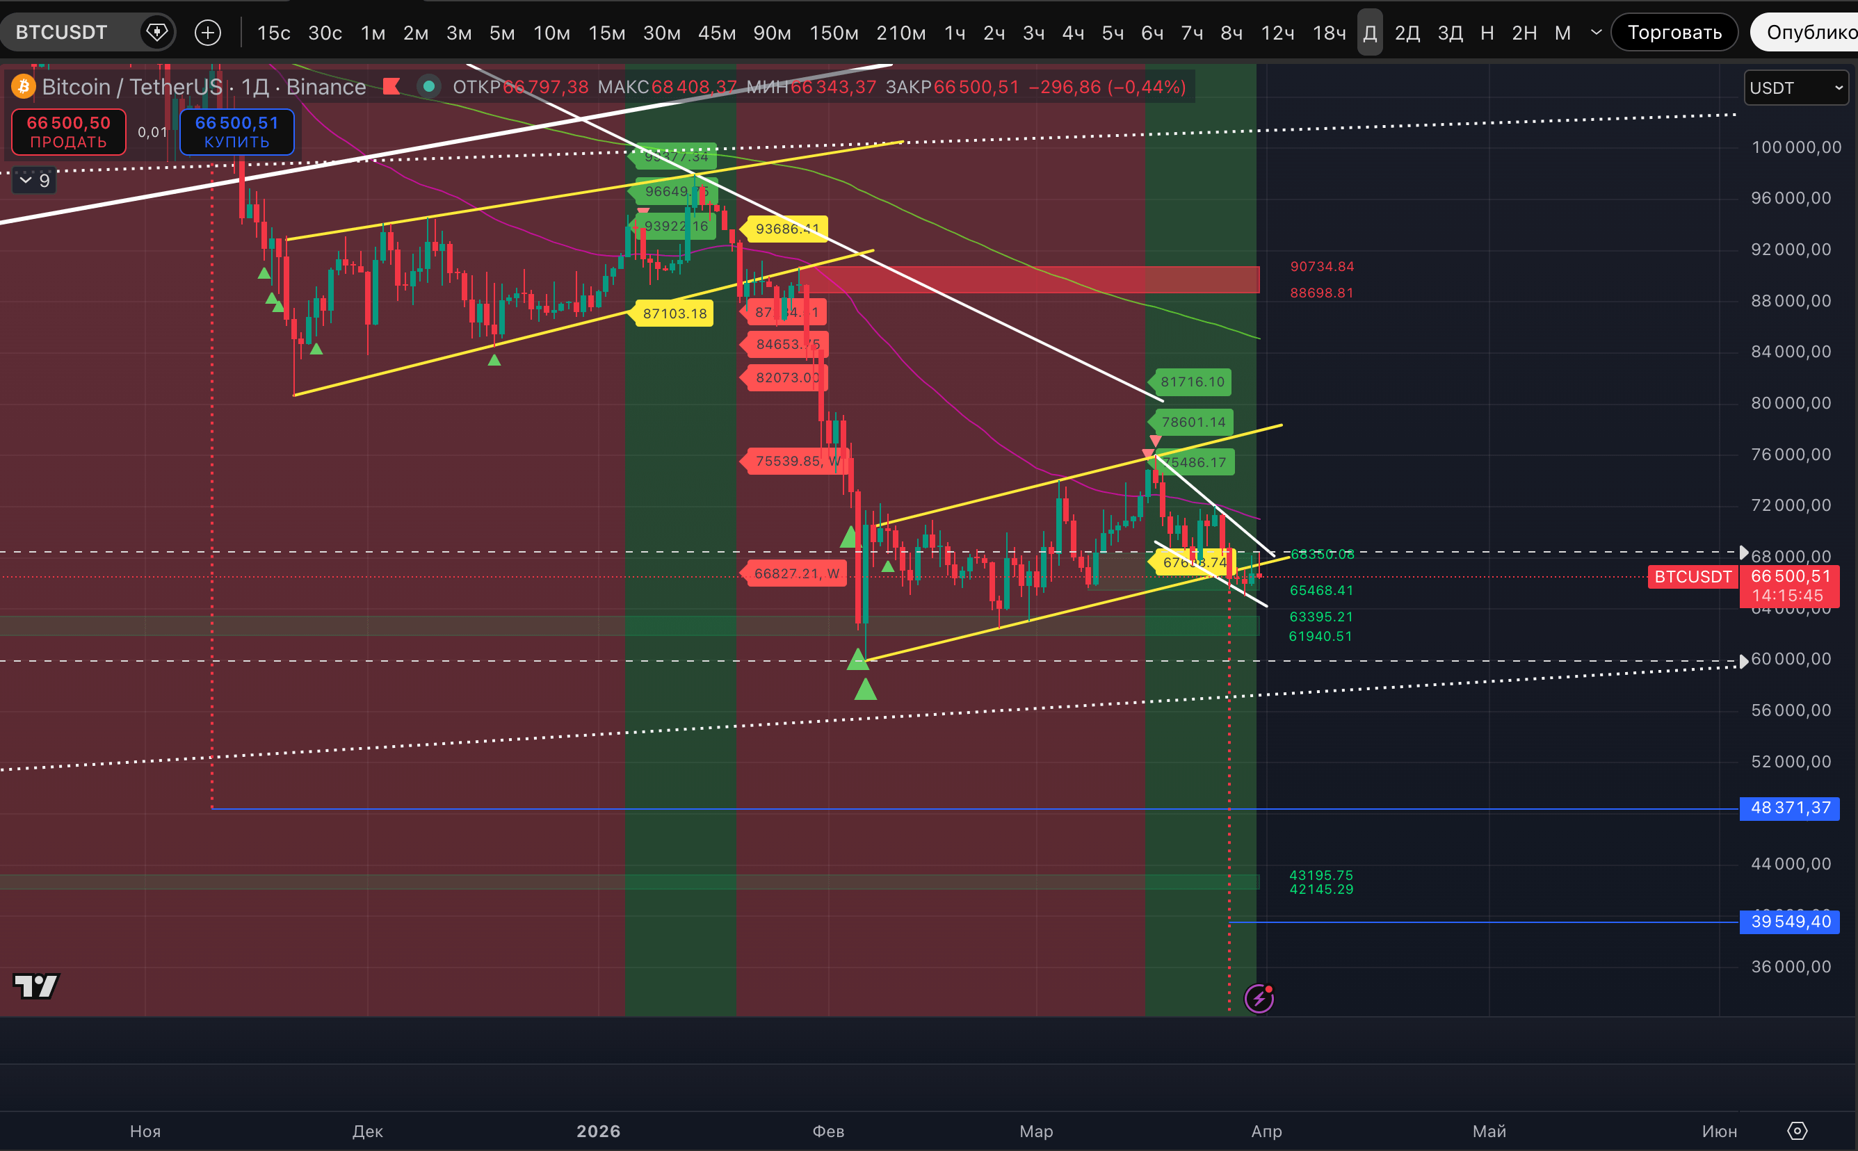Click the blue КУПИТЬ buy button
Image resolution: width=1858 pixels, height=1151 pixels.
(237, 131)
